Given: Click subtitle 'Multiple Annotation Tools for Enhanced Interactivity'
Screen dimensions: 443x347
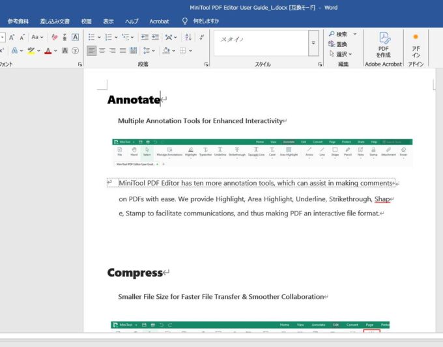Looking at the screenshot, I should [200, 121].
